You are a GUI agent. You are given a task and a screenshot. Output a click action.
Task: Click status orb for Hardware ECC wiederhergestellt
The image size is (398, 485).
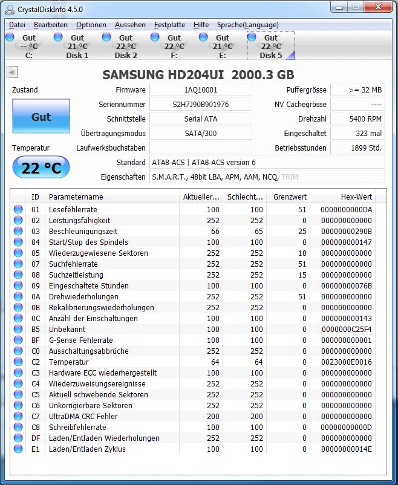18,373
